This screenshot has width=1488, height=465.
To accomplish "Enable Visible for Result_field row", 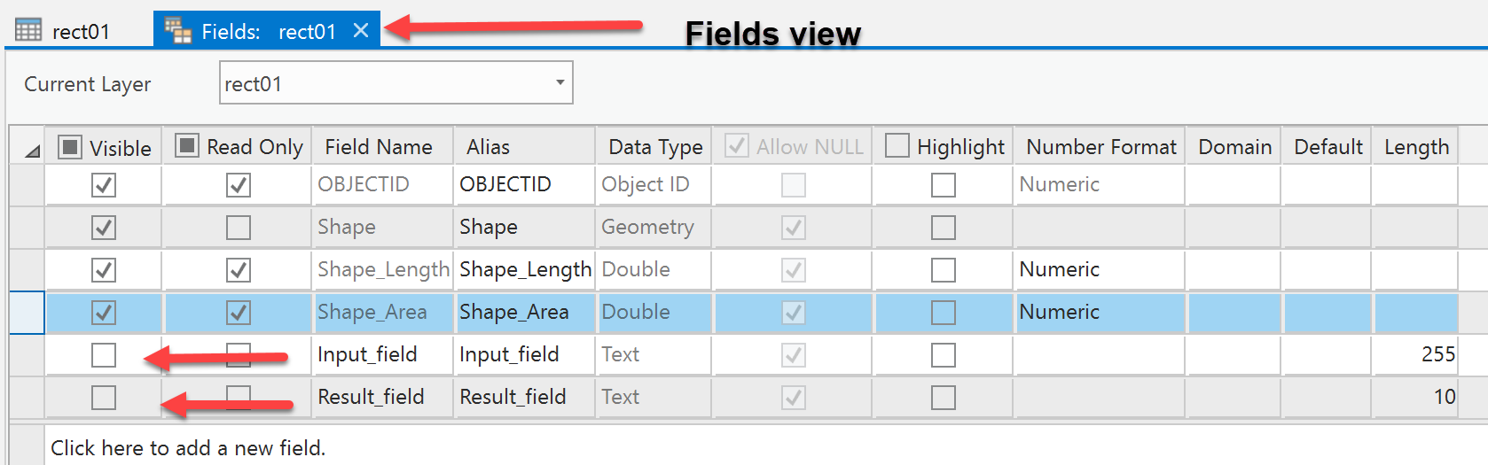I will click(x=104, y=398).
